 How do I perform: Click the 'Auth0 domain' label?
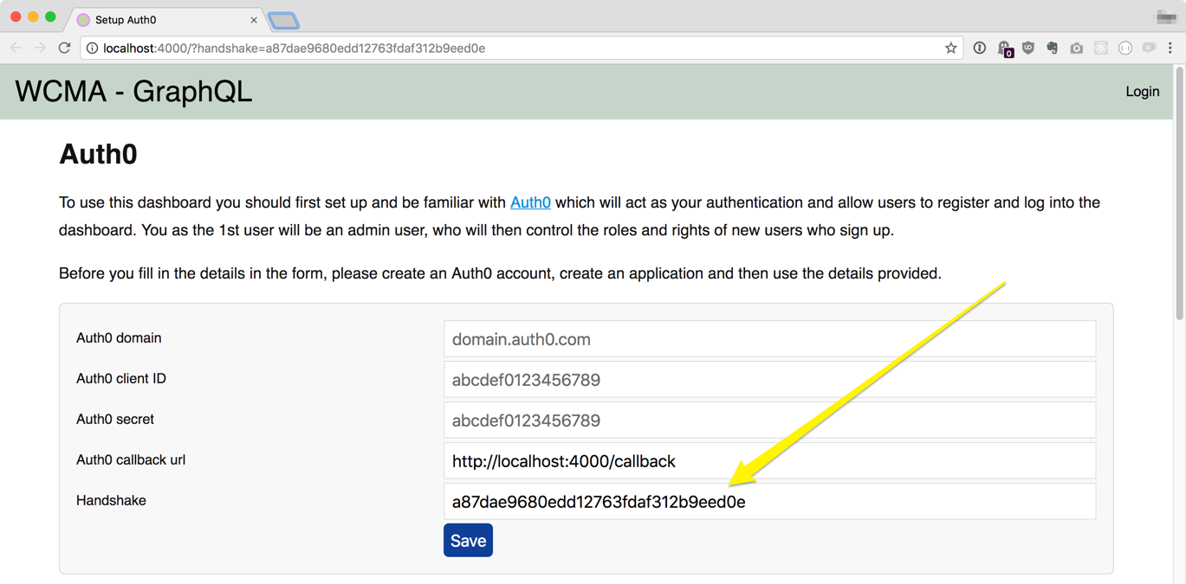[x=119, y=338]
